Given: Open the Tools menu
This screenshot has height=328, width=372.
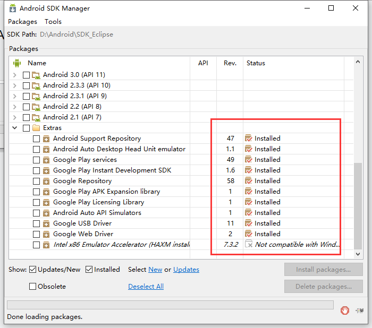Looking at the screenshot, I should [x=53, y=22].
